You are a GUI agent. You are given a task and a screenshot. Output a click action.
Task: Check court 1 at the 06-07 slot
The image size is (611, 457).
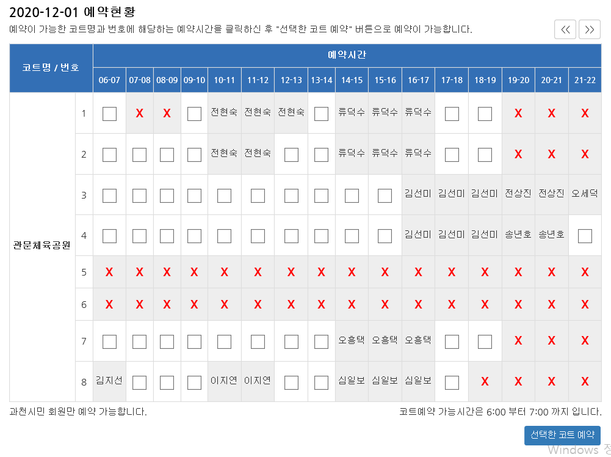[x=109, y=114]
